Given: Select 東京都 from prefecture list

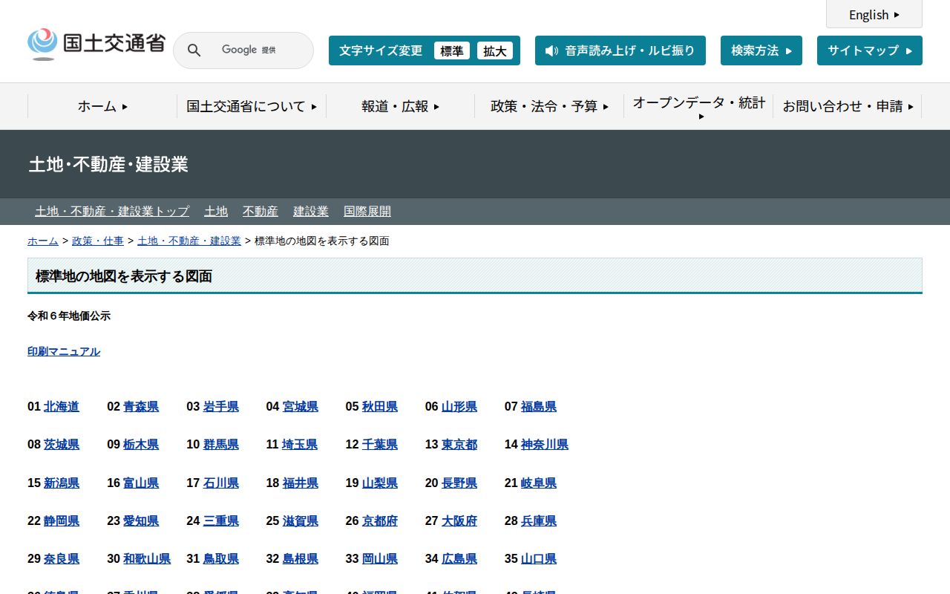Looking at the screenshot, I should coord(459,445).
